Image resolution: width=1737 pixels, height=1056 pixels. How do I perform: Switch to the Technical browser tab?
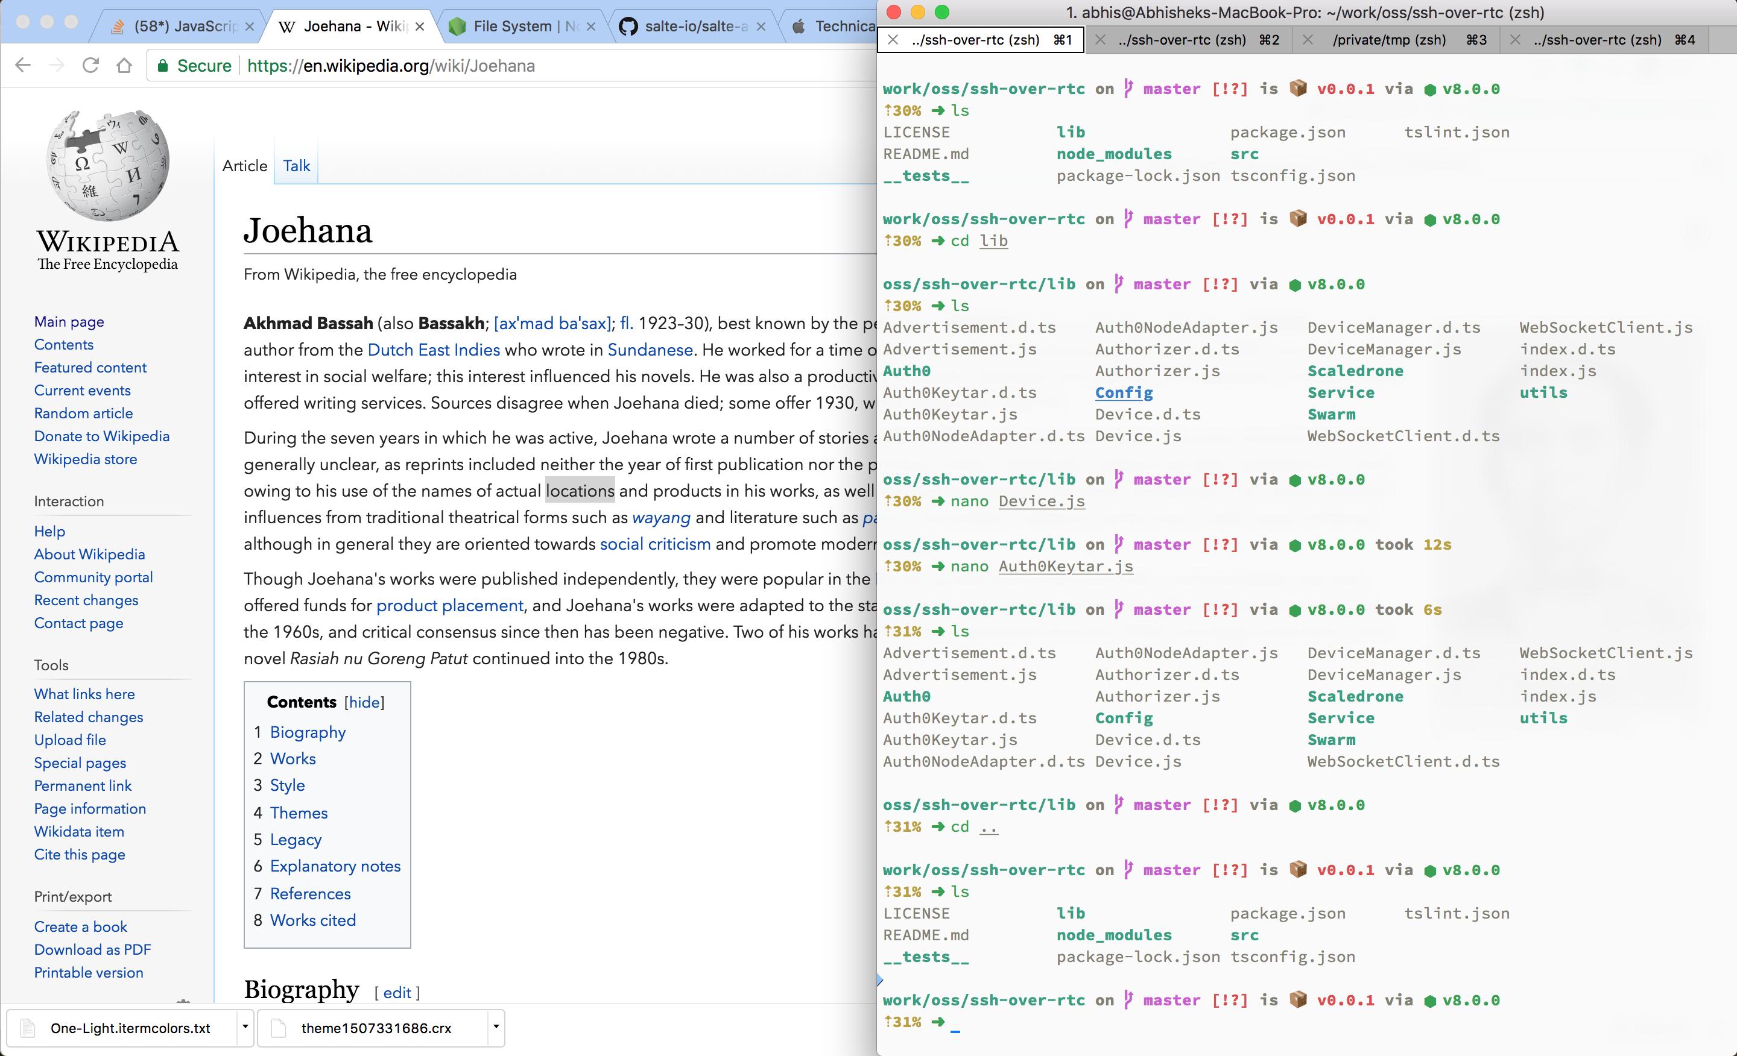(832, 27)
